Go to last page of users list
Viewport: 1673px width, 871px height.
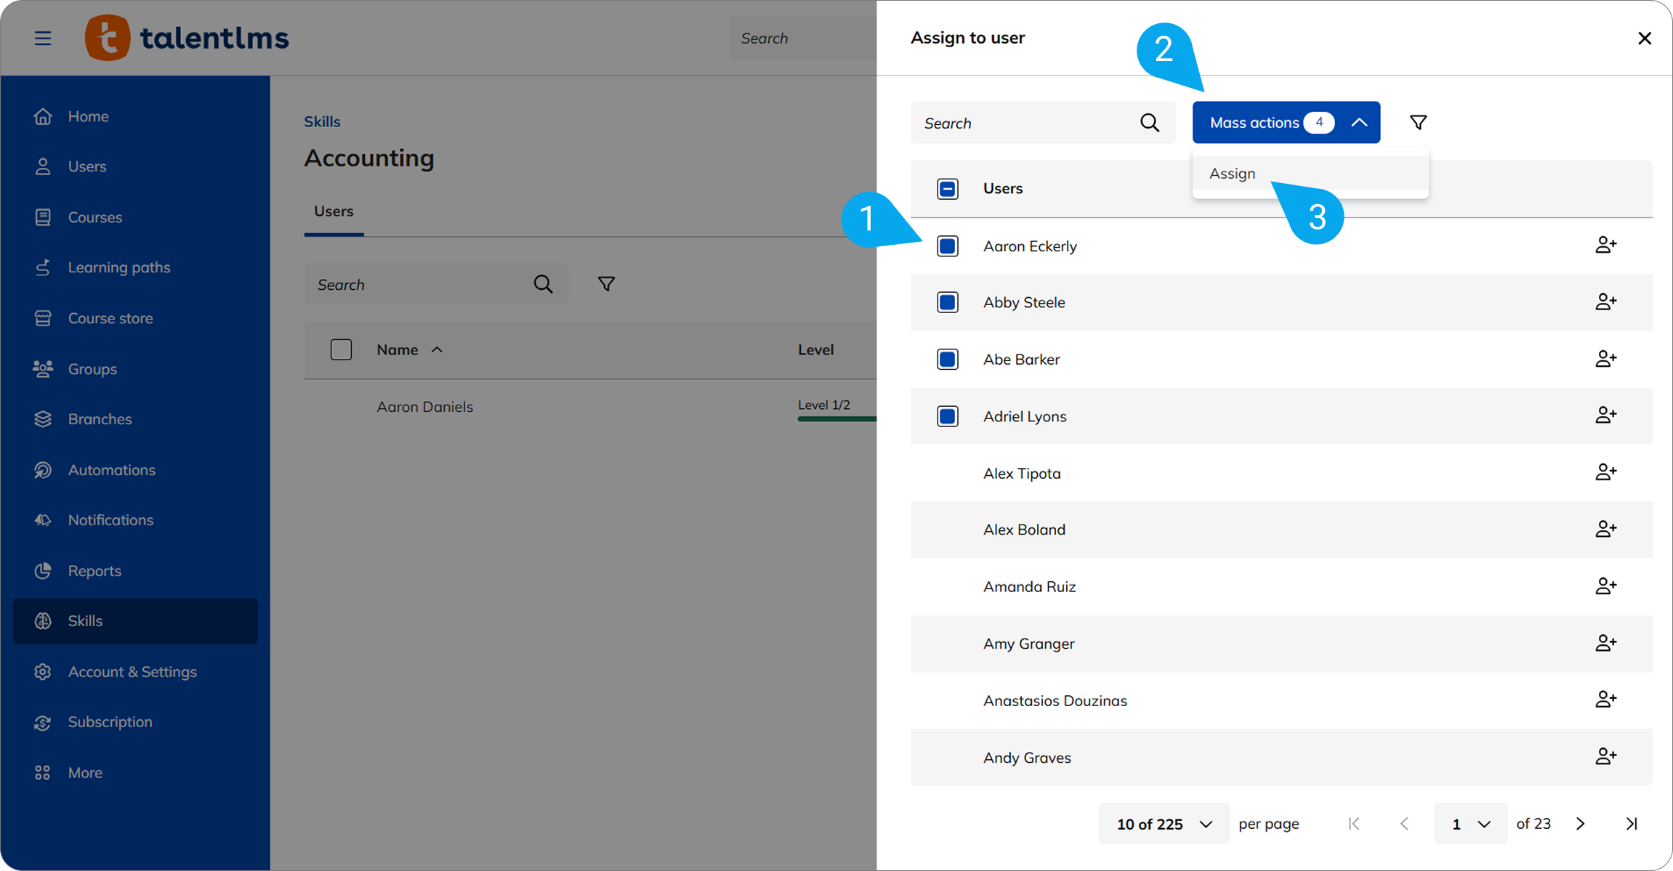(1632, 824)
